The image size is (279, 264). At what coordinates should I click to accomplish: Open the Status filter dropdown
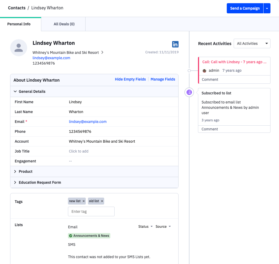click(145, 226)
